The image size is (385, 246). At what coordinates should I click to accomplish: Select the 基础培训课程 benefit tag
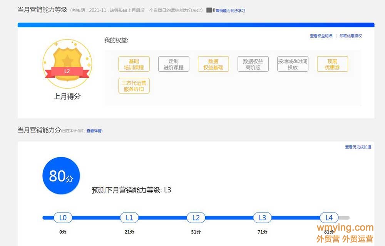(x=134, y=64)
